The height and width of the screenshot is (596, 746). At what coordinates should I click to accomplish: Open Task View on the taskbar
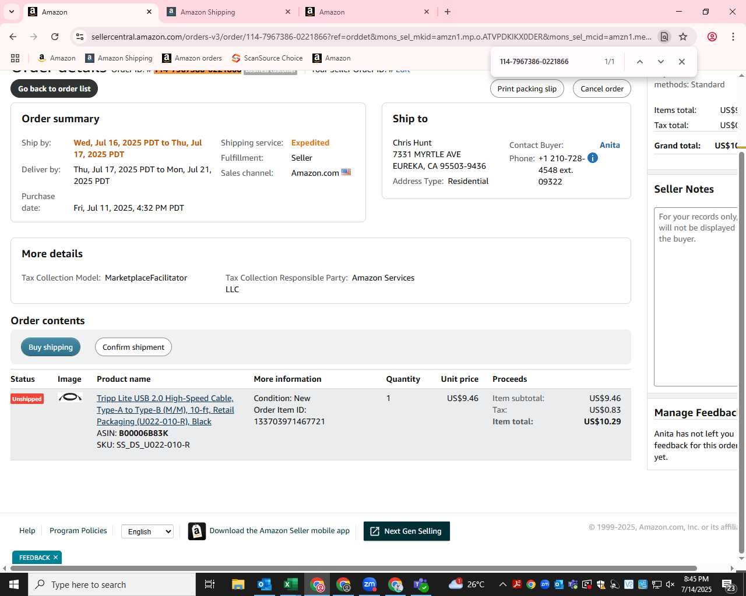click(x=209, y=584)
